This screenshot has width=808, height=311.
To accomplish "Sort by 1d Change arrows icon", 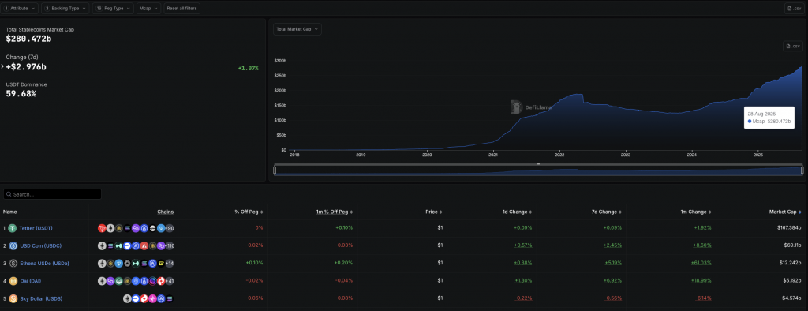I will click(x=531, y=212).
